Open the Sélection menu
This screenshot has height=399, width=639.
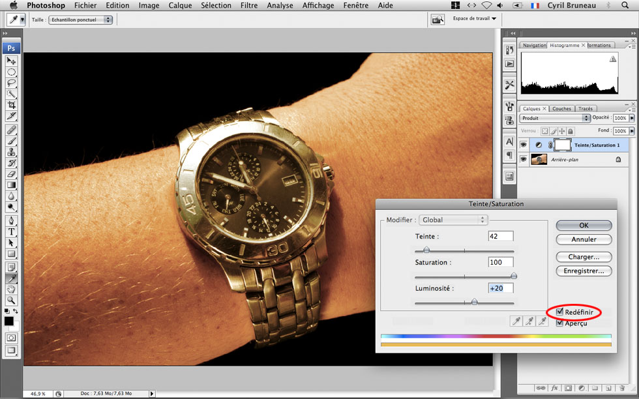(216, 5)
